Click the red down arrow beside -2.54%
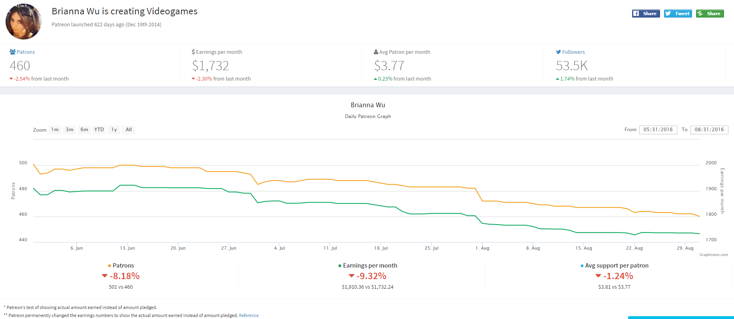 [x=11, y=79]
